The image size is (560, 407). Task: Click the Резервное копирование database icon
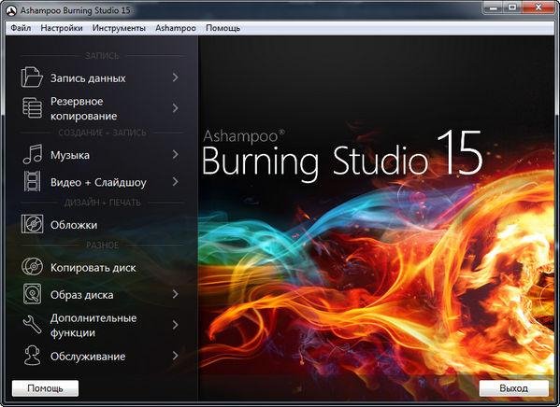[x=32, y=108]
